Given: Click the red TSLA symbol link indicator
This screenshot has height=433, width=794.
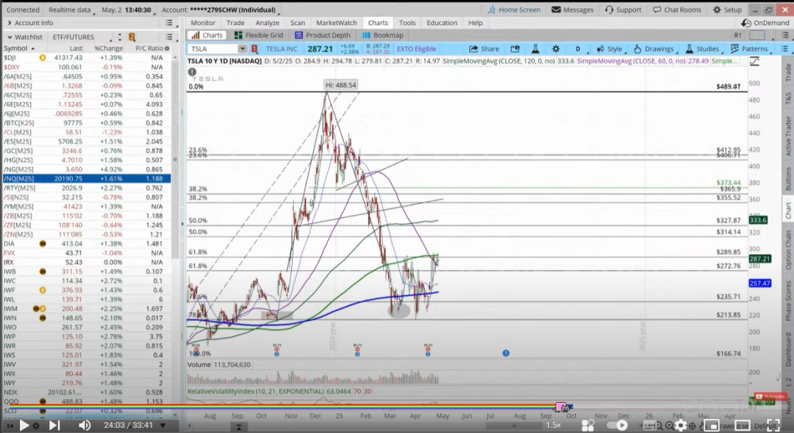Looking at the screenshot, I should pos(254,49).
